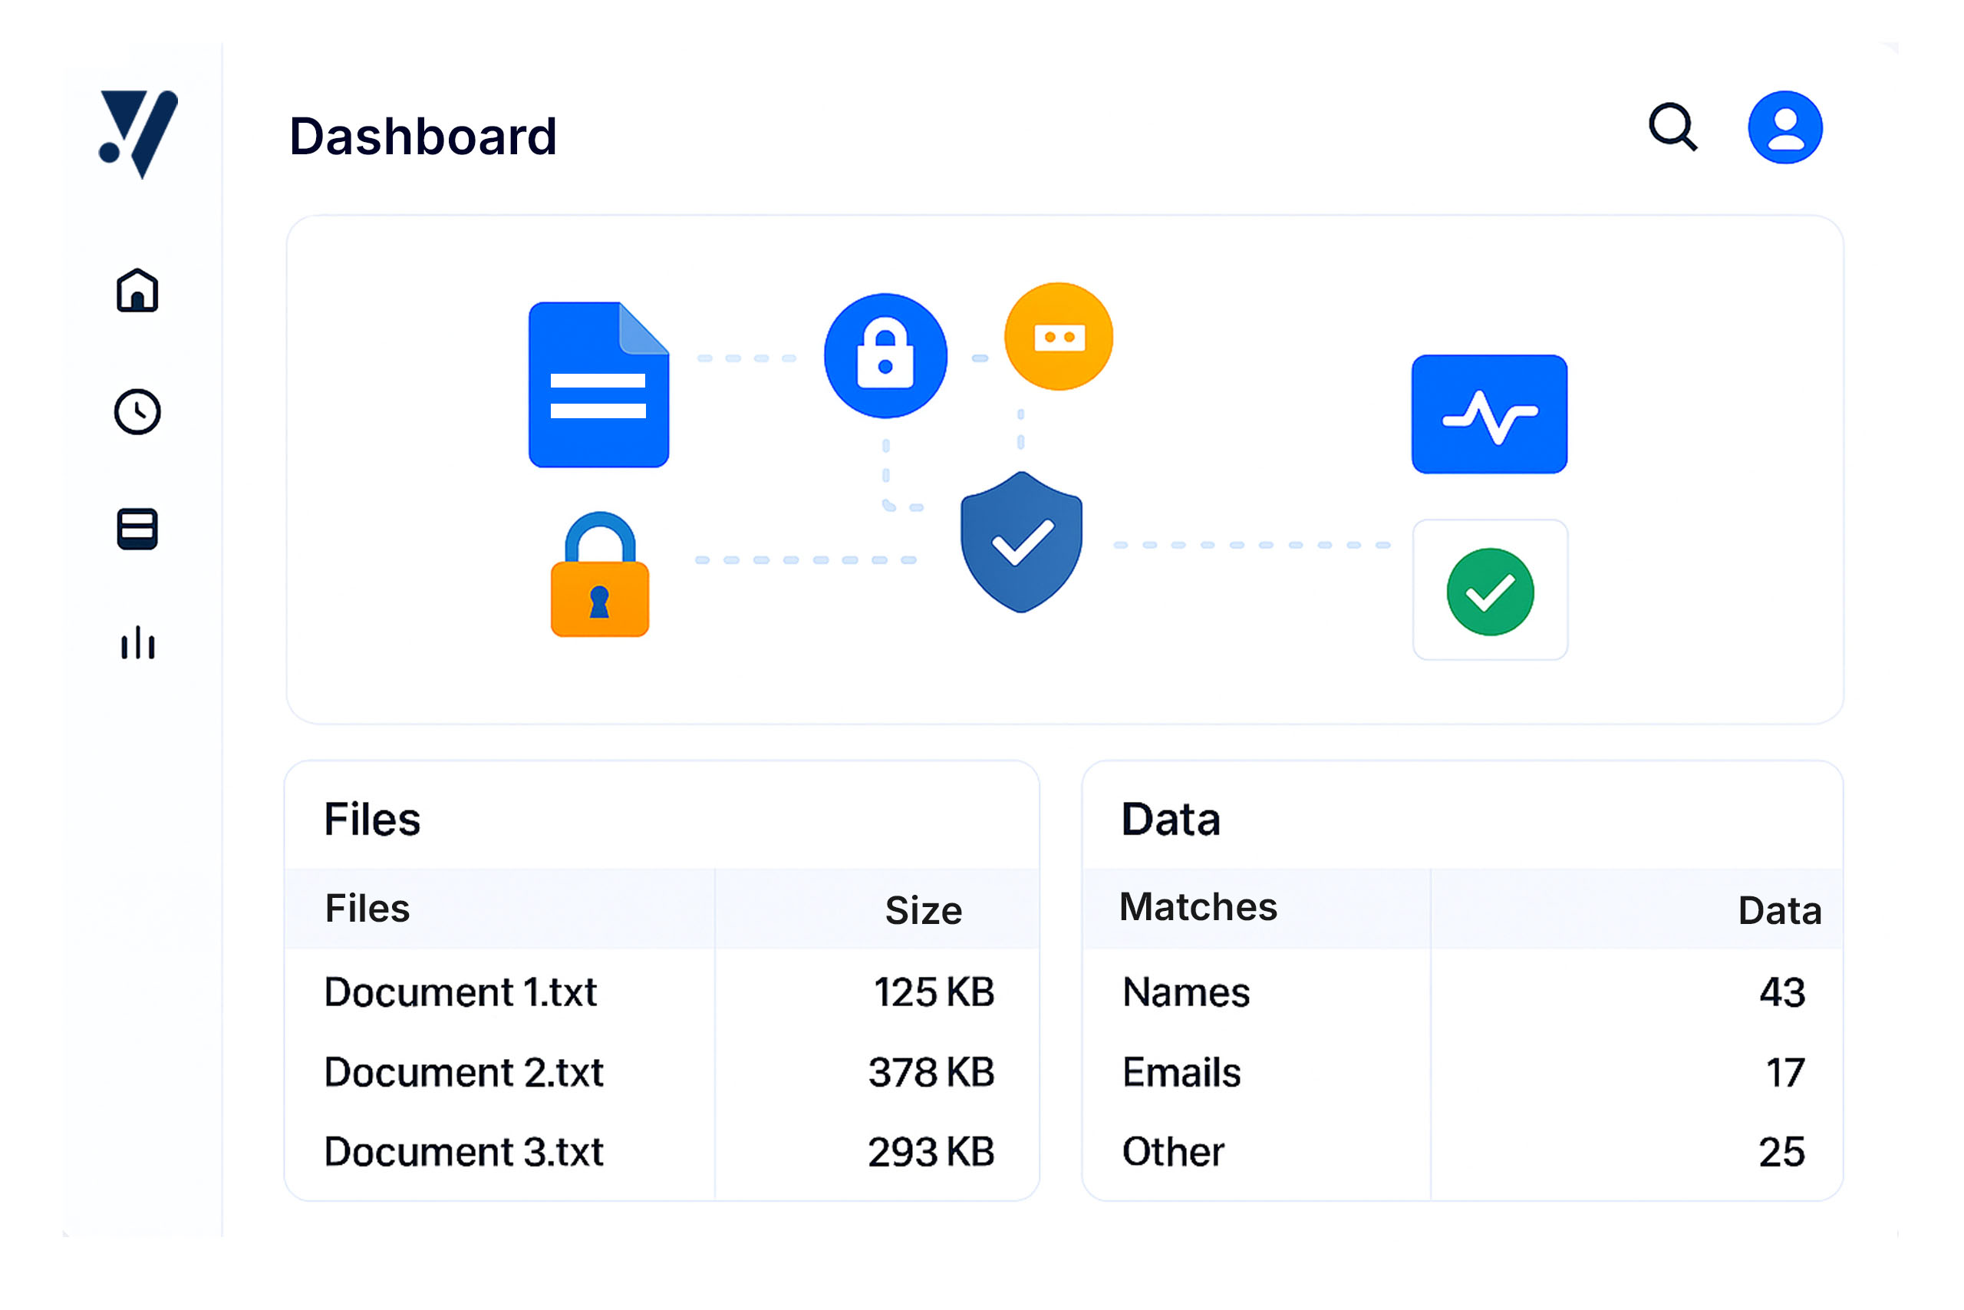Viewport: 1964px width, 1310px height.
Task: Select Document 3.txt file entry
Action: tap(463, 1152)
